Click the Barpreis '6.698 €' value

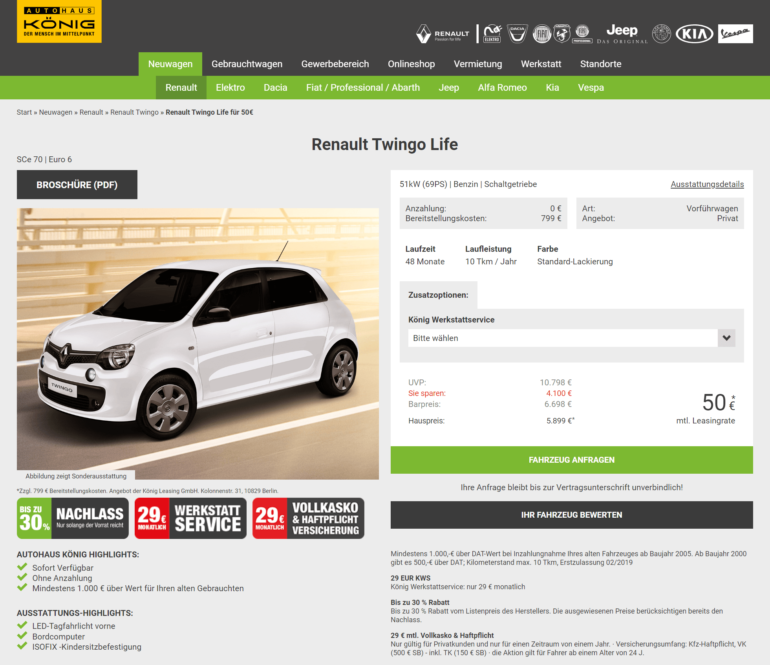click(x=558, y=404)
